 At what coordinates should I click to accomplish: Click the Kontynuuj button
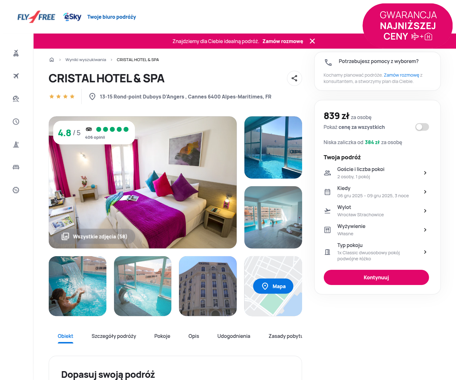click(x=376, y=277)
